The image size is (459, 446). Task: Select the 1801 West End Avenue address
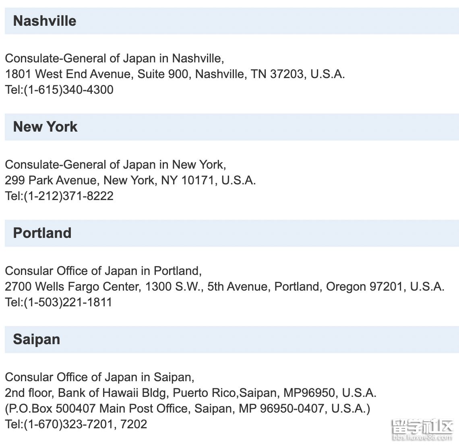click(175, 74)
